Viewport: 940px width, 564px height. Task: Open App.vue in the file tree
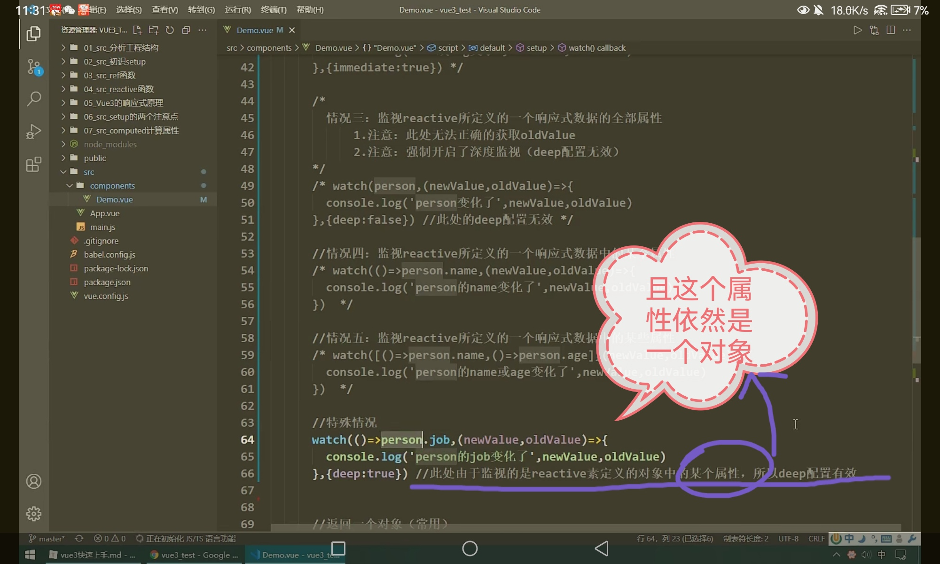point(105,213)
